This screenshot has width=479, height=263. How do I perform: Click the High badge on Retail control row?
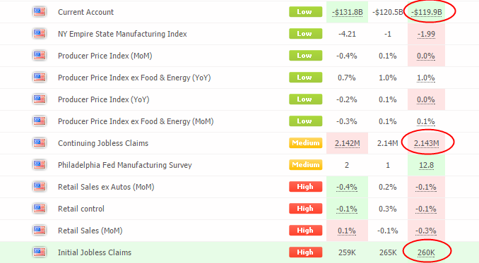click(x=305, y=209)
